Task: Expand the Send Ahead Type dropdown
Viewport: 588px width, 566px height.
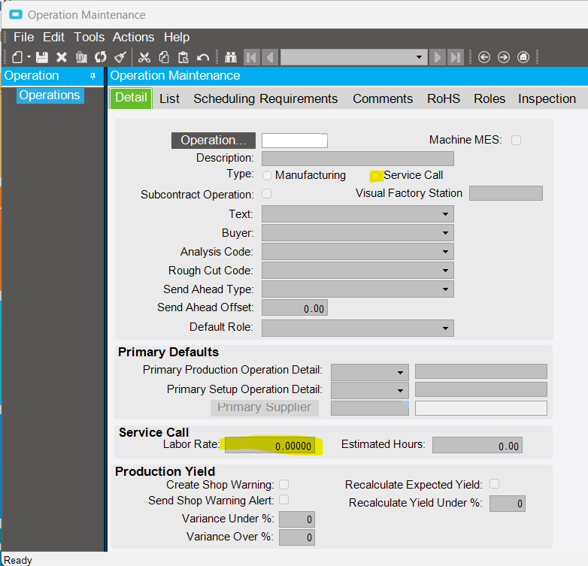Action: pyautogui.click(x=445, y=289)
